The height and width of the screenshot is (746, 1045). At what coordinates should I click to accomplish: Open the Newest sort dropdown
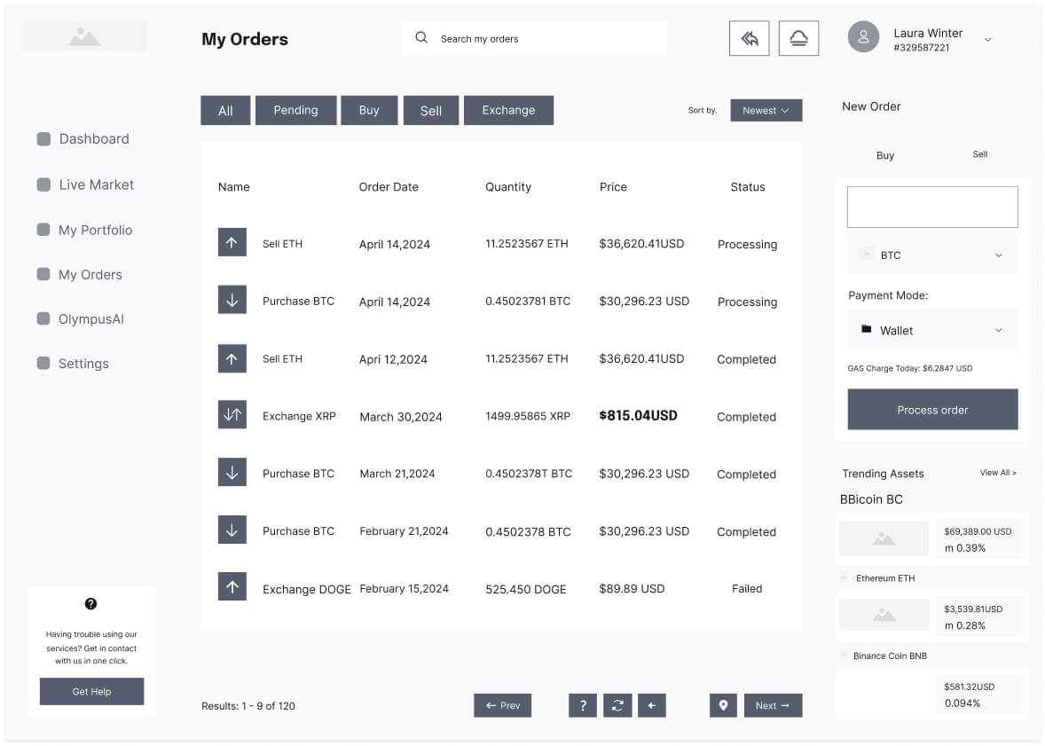click(766, 110)
